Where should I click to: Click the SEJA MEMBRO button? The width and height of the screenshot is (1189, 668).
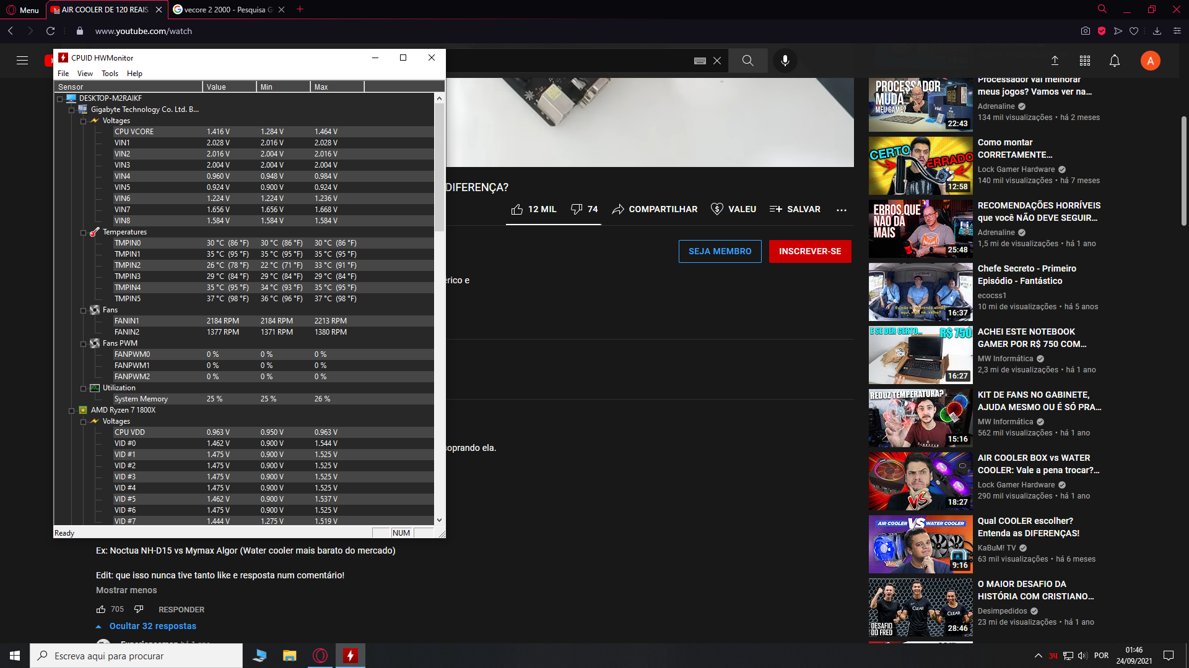pos(720,252)
